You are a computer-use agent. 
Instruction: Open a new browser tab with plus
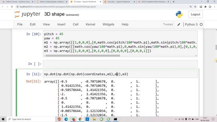pos(174,2)
